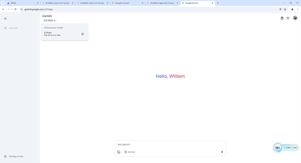This screenshot has height=163, width=301.
Task: Select the 2.0 Flash model checkmark
Action: (82, 34)
